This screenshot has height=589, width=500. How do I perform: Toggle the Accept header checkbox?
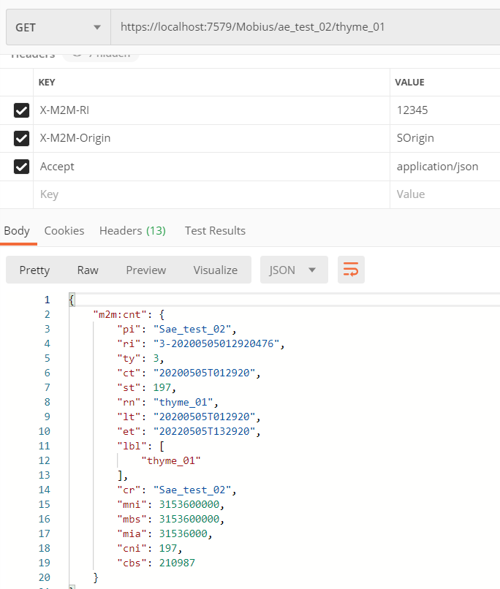(21, 167)
